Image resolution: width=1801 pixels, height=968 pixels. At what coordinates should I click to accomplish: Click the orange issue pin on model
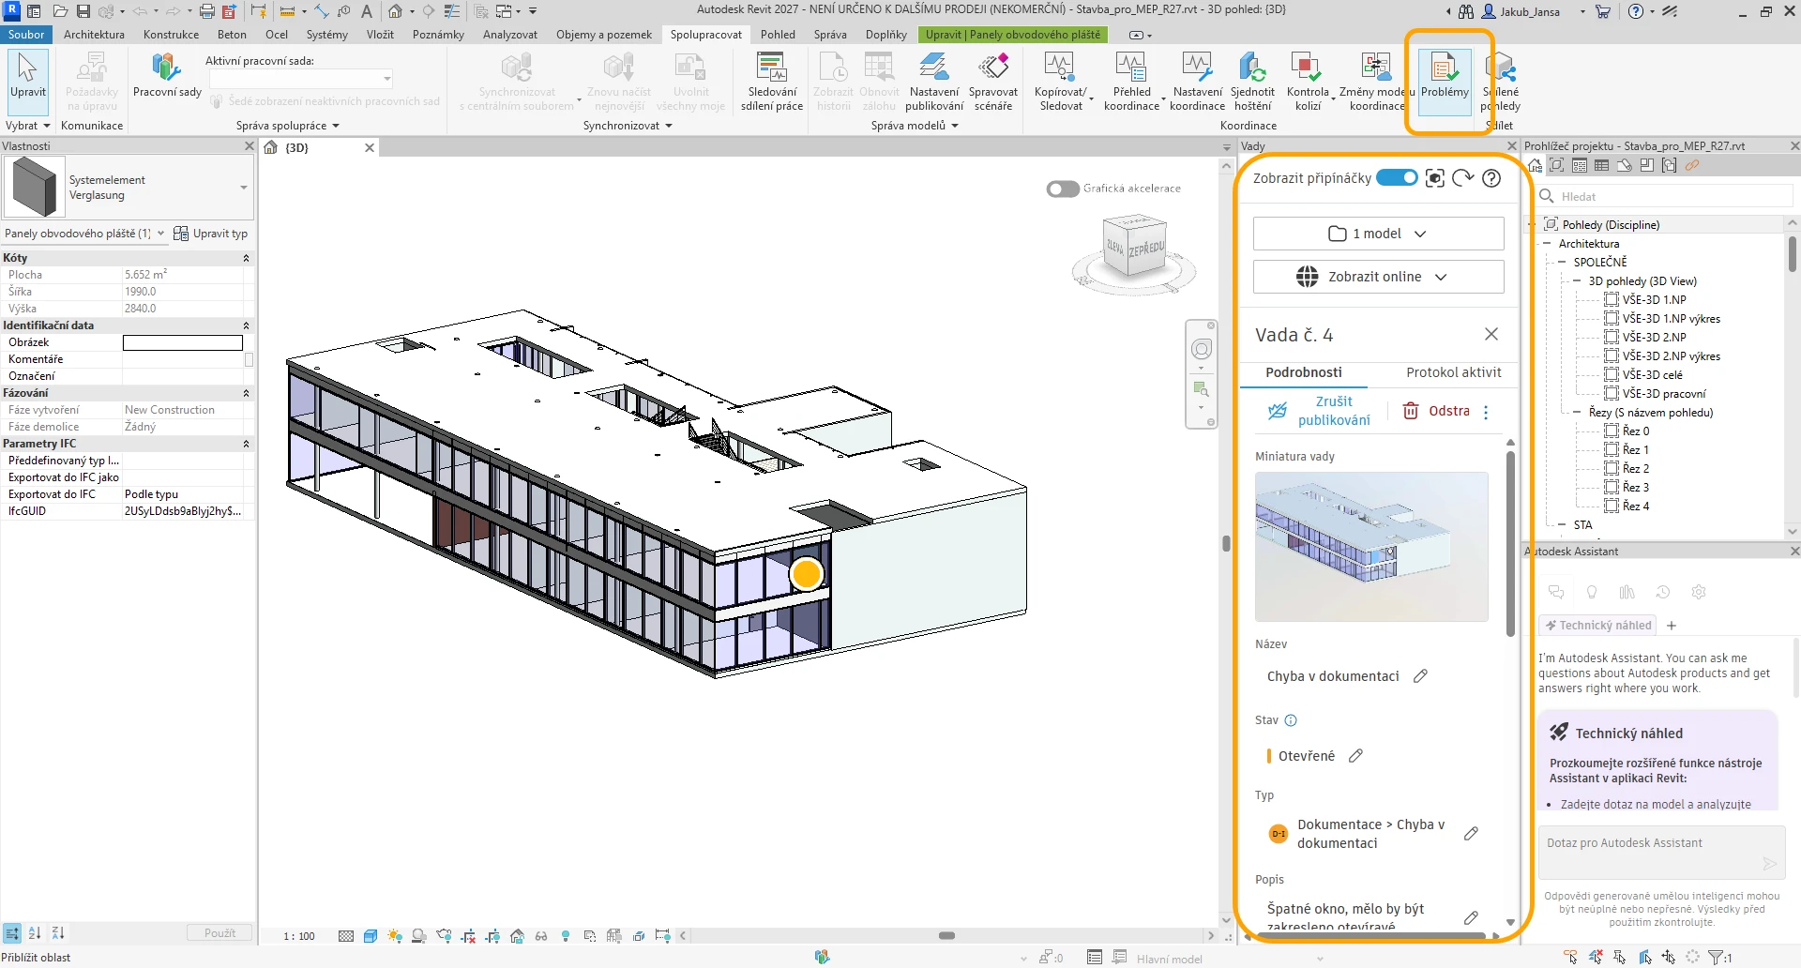coord(806,574)
